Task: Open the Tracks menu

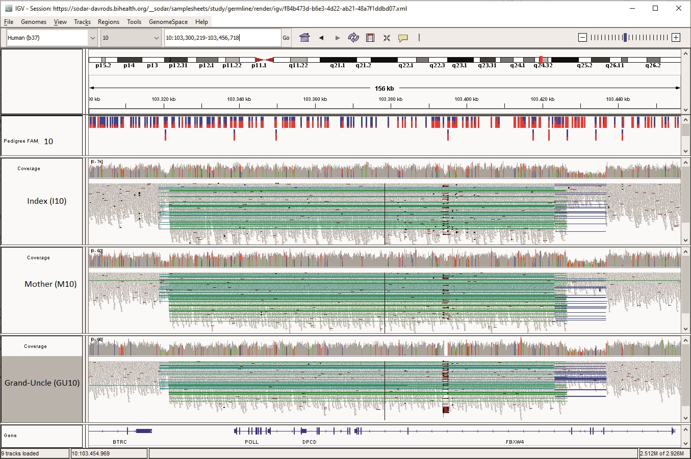Action: [x=82, y=22]
